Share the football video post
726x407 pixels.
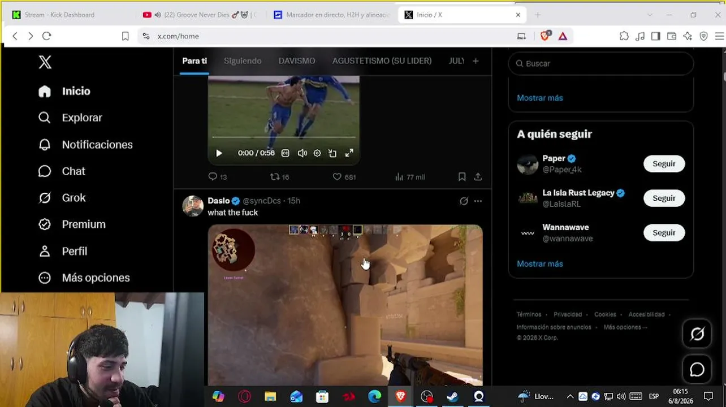[478, 177]
